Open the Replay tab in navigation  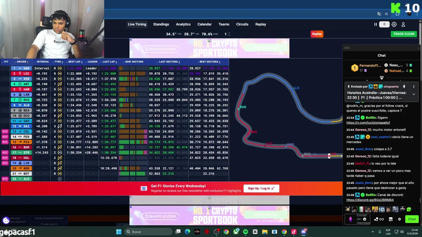point(260,24)
